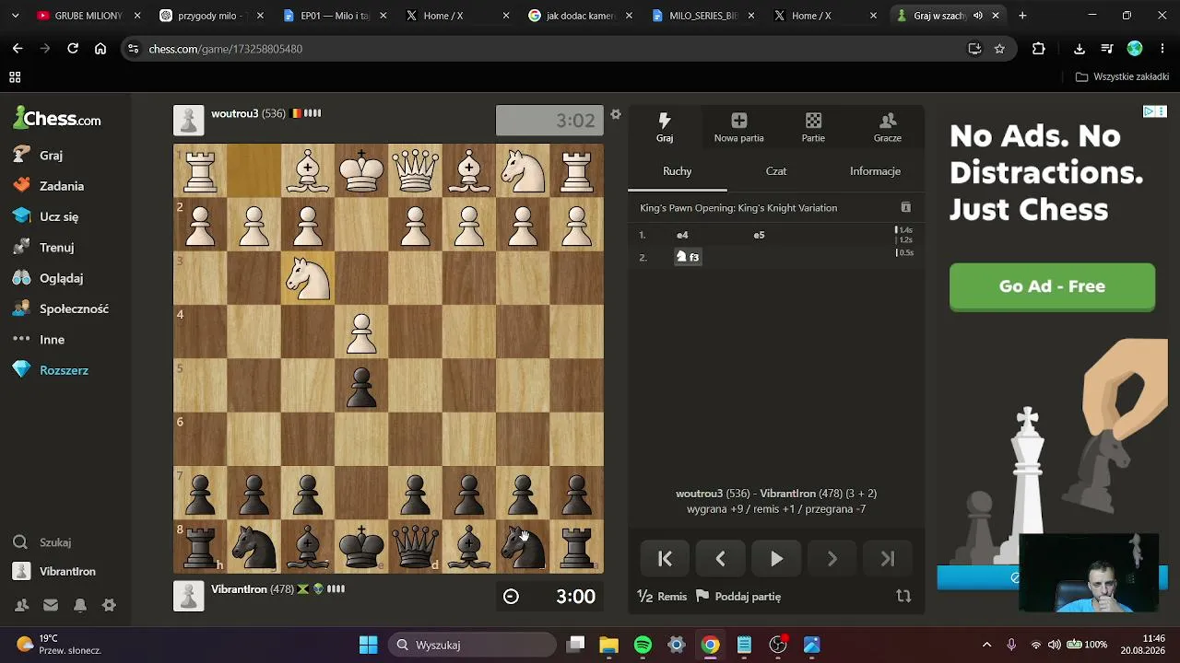Screen dimensions: 1180x663
Task: Open the settings gear in the sidebar
Action: (x=110, y=605)
